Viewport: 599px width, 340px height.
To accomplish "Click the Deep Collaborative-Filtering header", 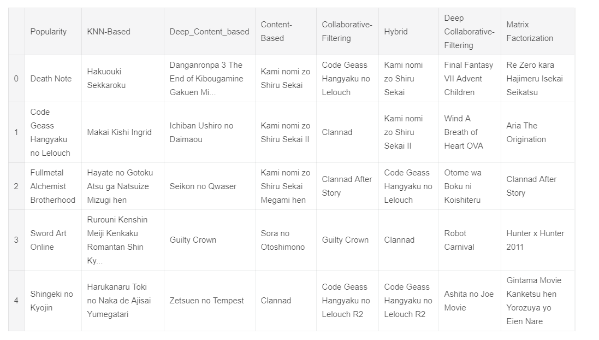I will click(469, 32).
